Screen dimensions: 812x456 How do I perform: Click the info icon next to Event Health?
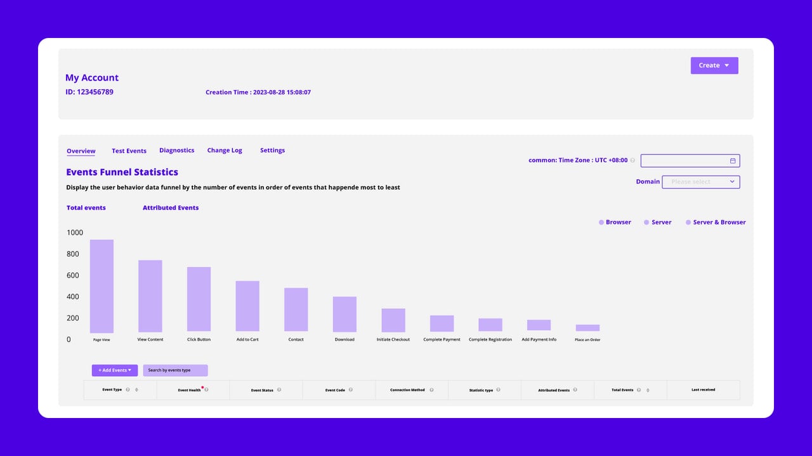(x=206, y=390)
